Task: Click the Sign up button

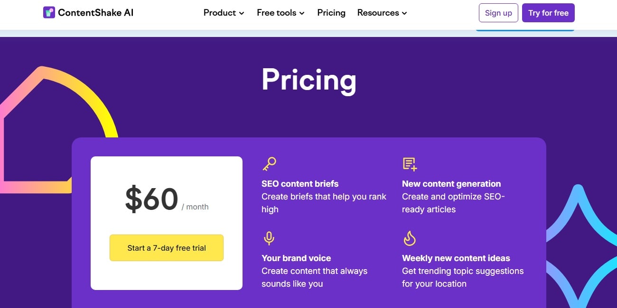Action: click(x=498, y=13)
